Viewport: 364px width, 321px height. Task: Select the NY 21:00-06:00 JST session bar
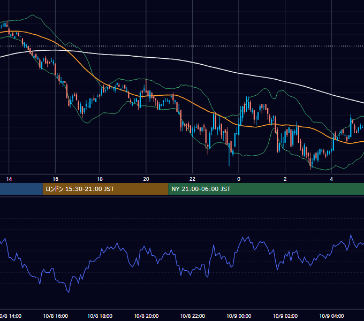[266, 189]
